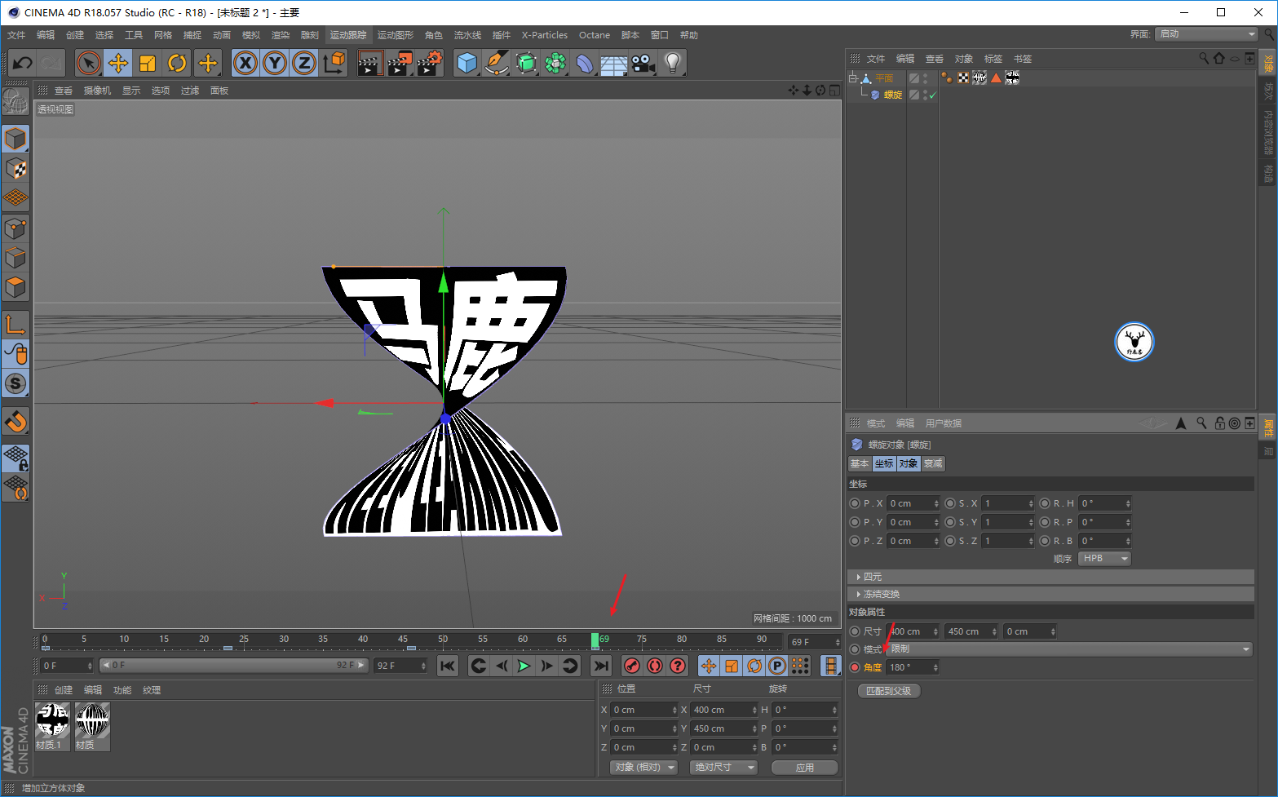The image size is (1278, 797).
Task: Click the checkerboard texture tag on 平面
Action: pyautogui.click(x=963, y=77)
